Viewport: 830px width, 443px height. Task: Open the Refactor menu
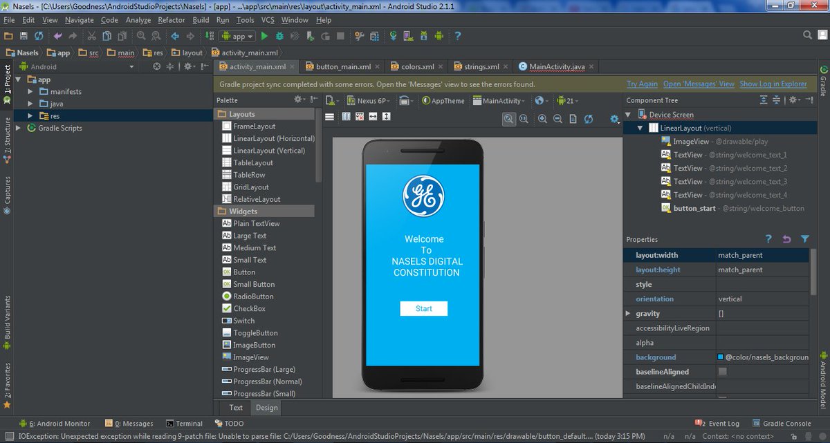(x=172, y=20)
